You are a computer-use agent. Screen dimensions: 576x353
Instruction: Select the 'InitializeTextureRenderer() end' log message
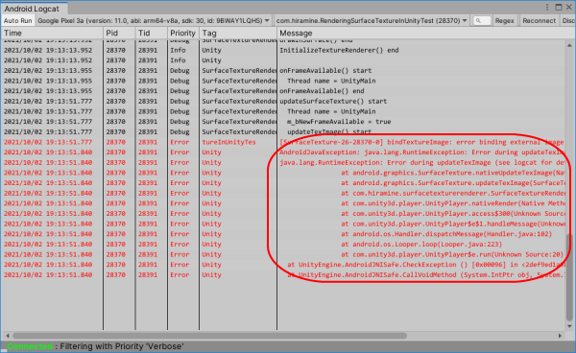coord(339,50)
